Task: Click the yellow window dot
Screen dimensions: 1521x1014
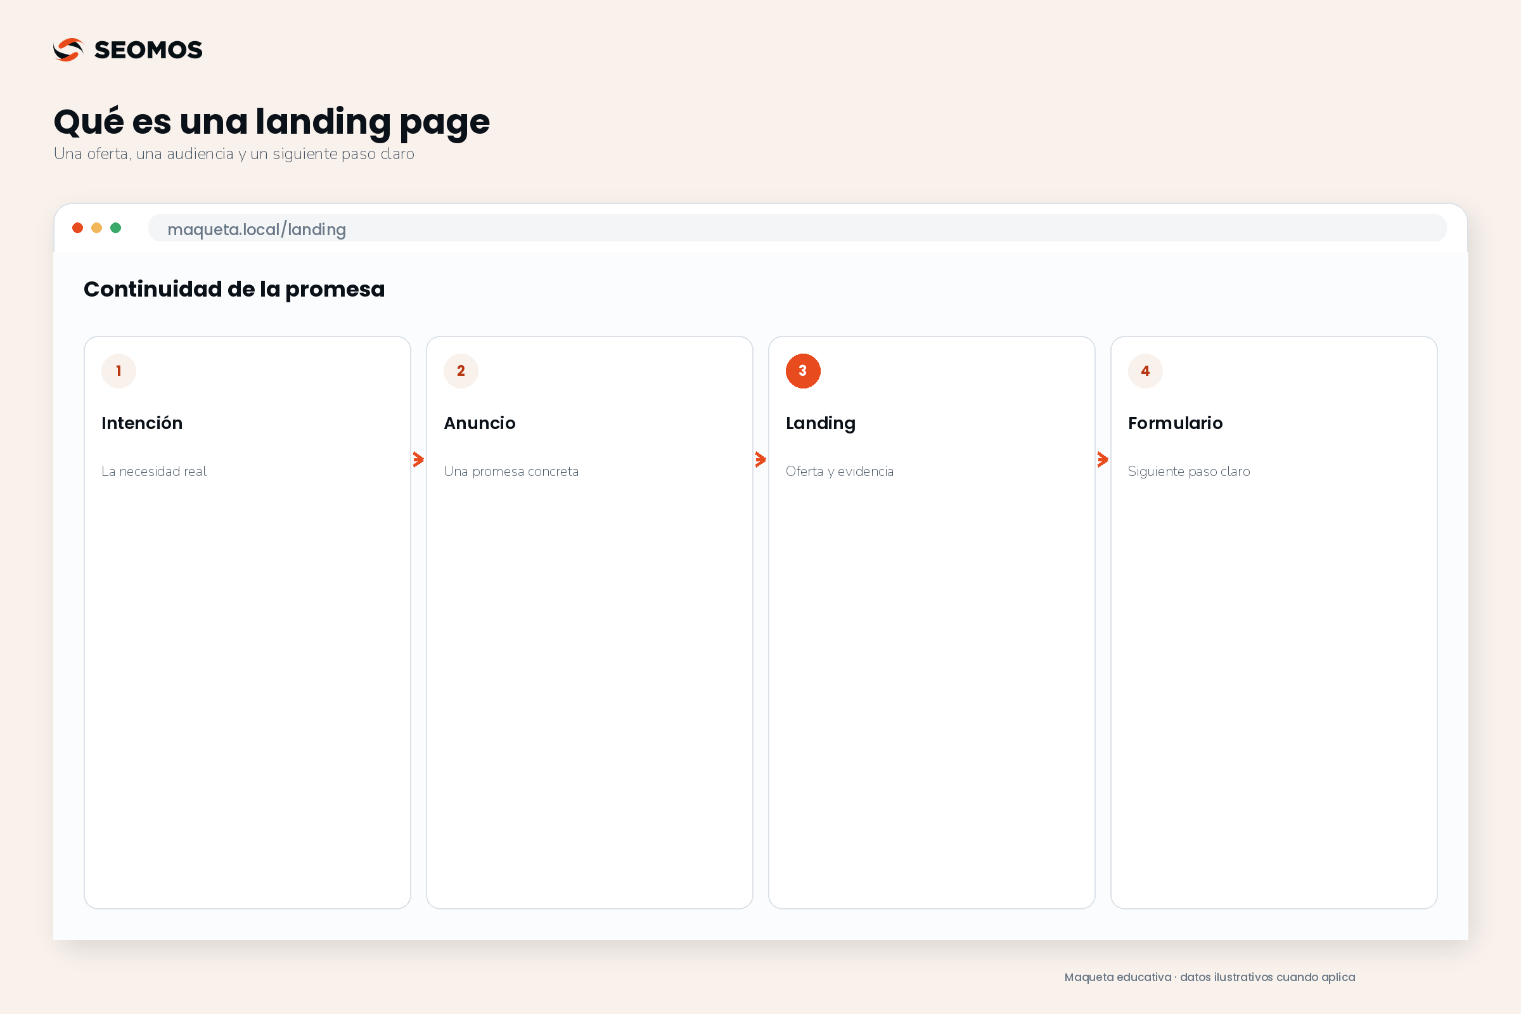Action: (x=96, y=228)
